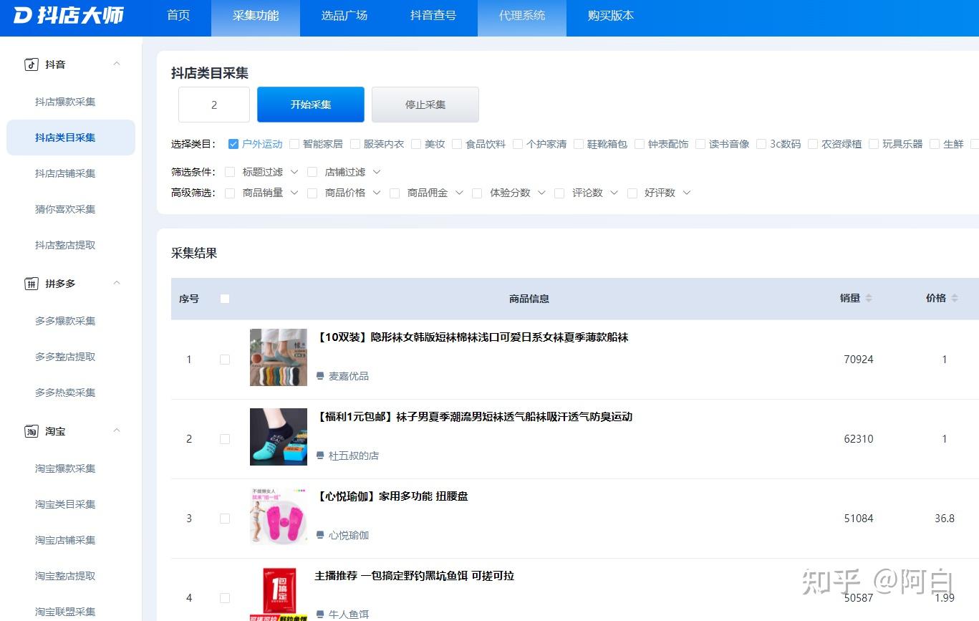Check the 生鲜 category
Screen dimensions: 979x621
coord(935,144)
